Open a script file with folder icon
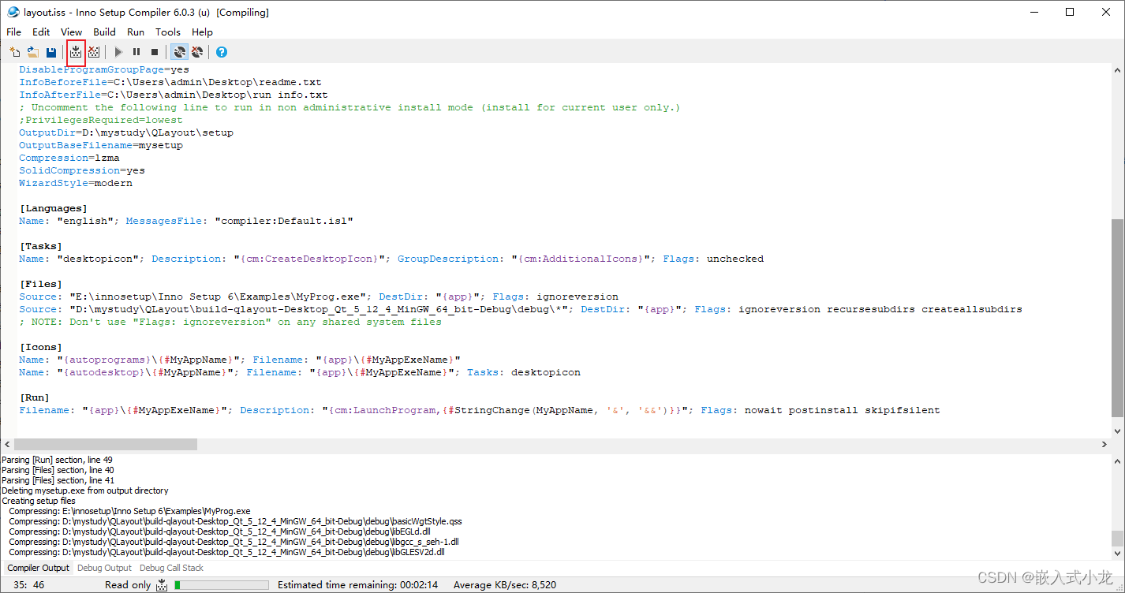The width and height of the screenshot is (1125, 593). pos(33,52)
